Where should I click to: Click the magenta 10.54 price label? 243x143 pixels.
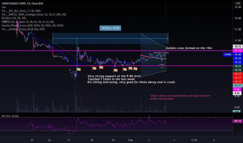[238, 50]
